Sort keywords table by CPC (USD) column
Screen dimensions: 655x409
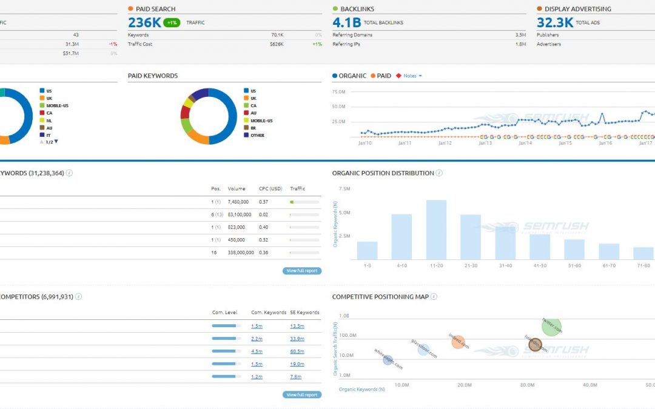(x=270, y=188)
